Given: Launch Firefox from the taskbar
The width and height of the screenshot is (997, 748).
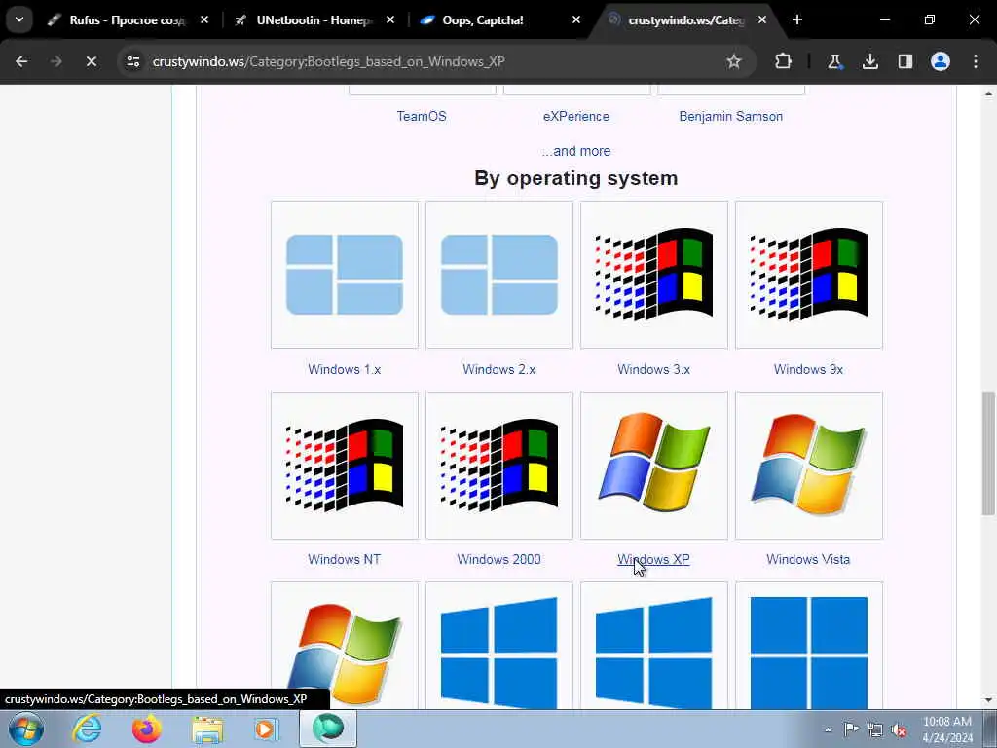Looking at the screenshot, I should click(x=147, y=729).
